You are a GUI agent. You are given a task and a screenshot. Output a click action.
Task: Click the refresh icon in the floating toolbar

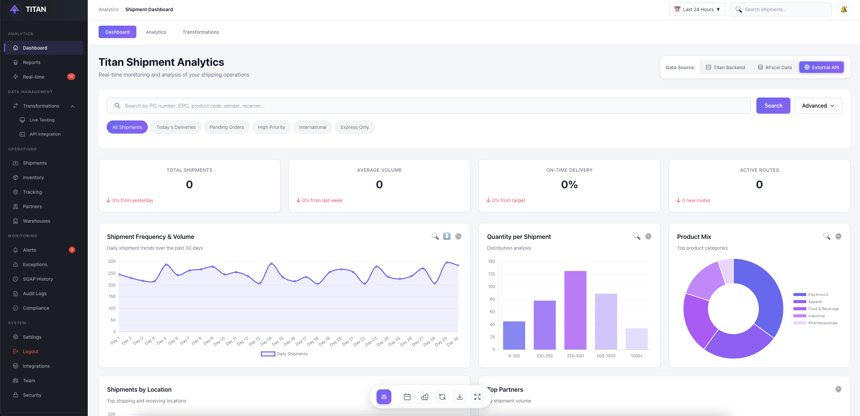click(442, 397)
